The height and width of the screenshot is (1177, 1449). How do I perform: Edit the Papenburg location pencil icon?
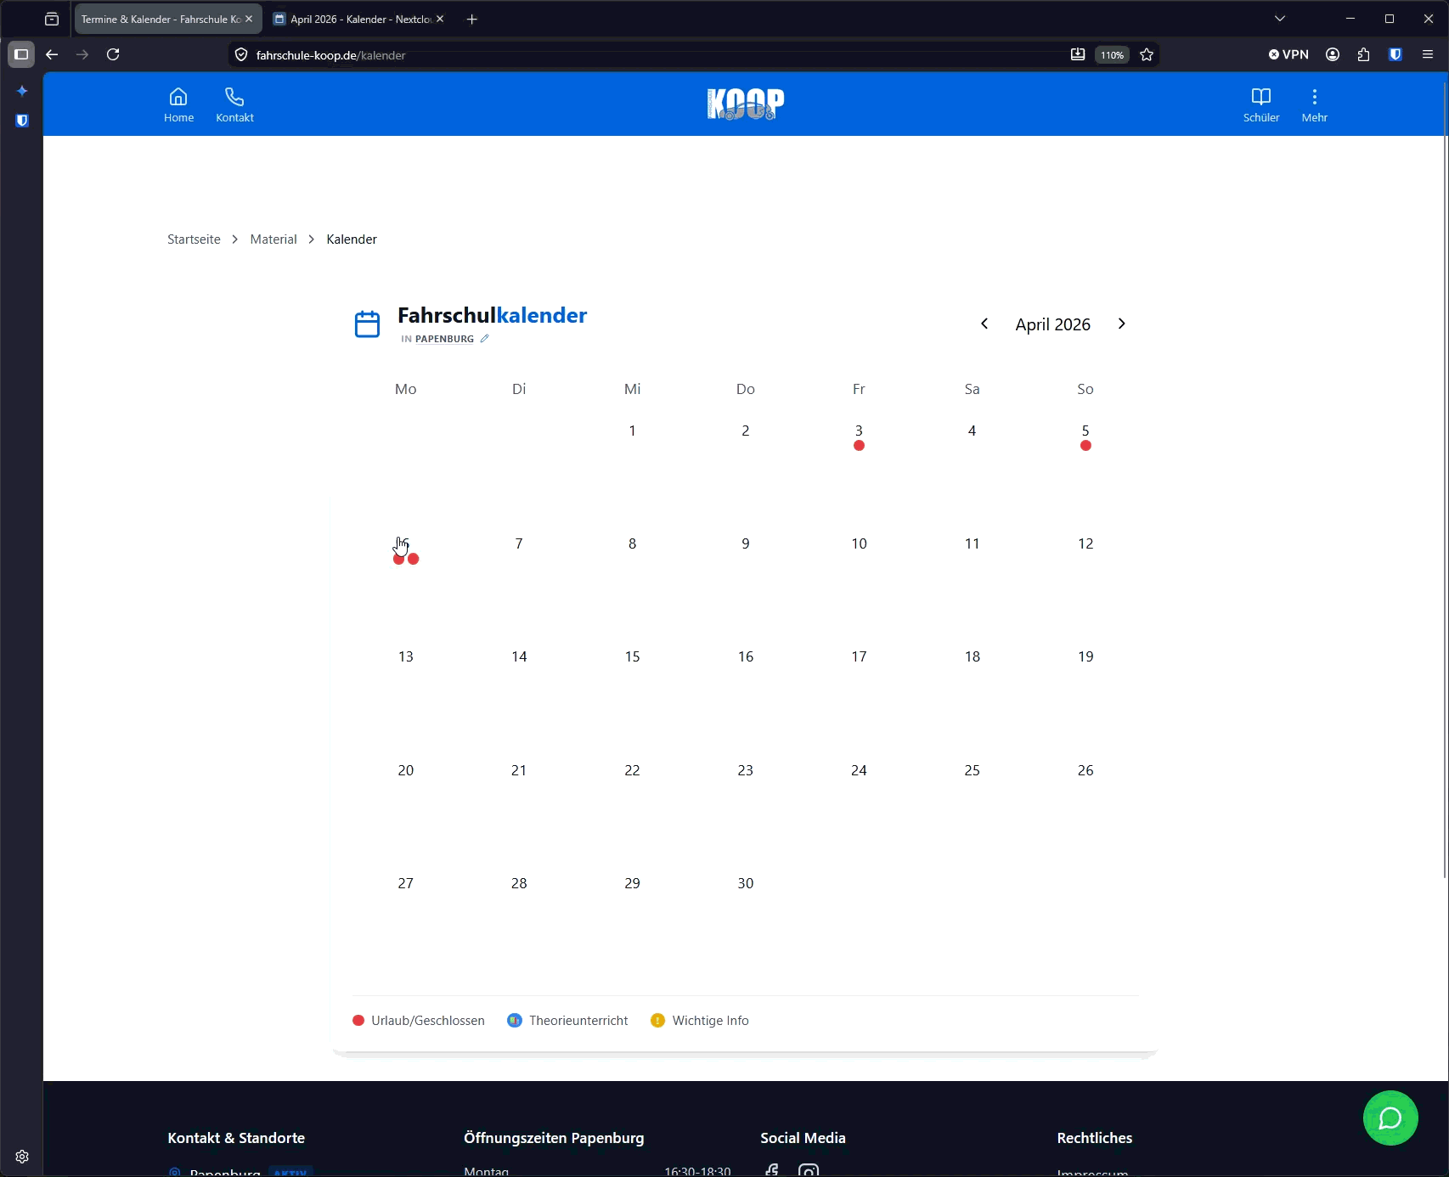pyautogui.click(x=484, y=339)
